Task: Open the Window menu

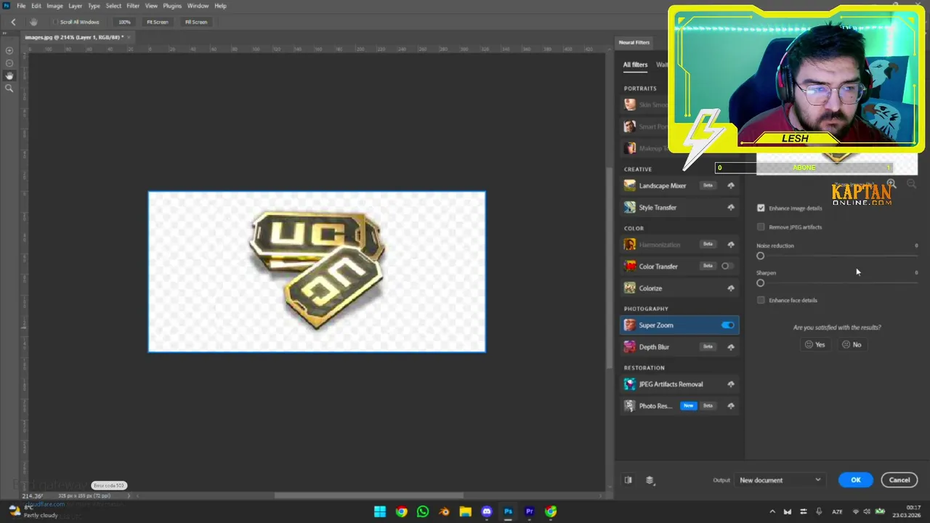Action: click(x=198, y=6)
